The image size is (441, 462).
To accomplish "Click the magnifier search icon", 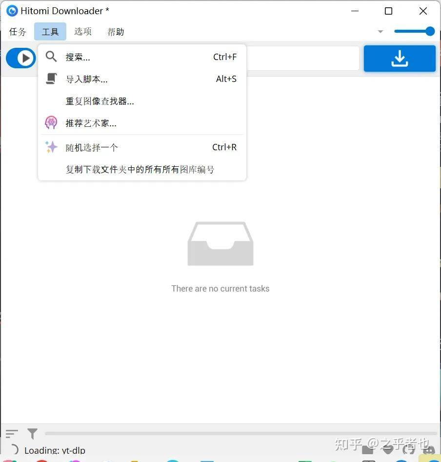I will [51, 56].
